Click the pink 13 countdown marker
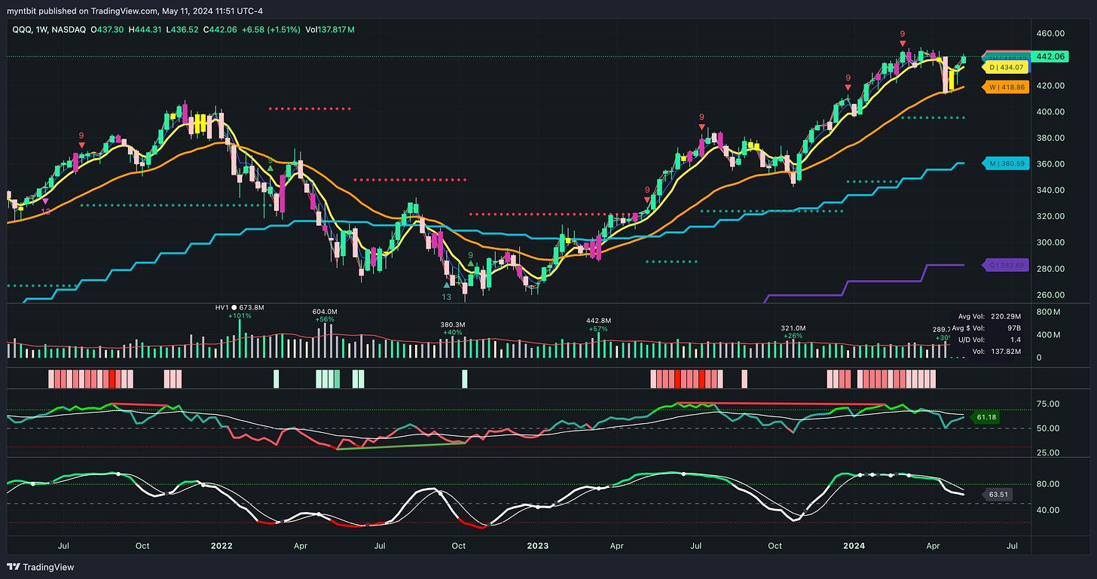Viewport: 1097px width, 579px height. click(x=45, y=212)
